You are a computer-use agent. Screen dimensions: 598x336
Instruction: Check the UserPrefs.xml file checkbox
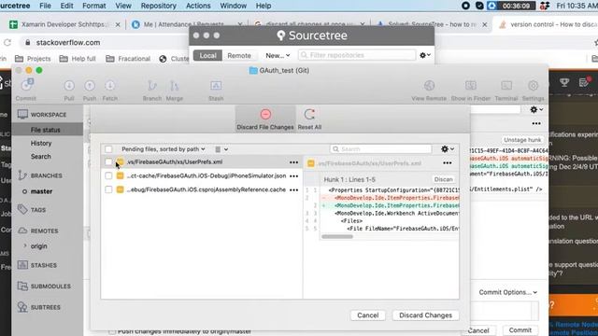(x=108, y=161)
